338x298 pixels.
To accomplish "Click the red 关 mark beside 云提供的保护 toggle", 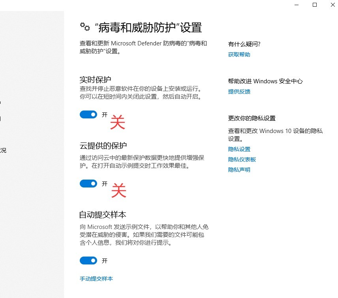I will [118, 191].
